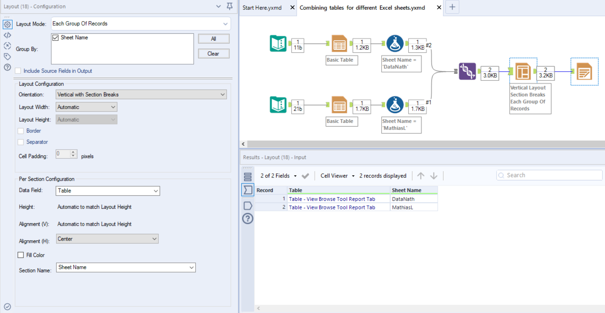This screenshot has width=605, height=313.
Task: Open the Annotation tag icon in sidebar
Action: pyautogui.click(x=7, y=56)
